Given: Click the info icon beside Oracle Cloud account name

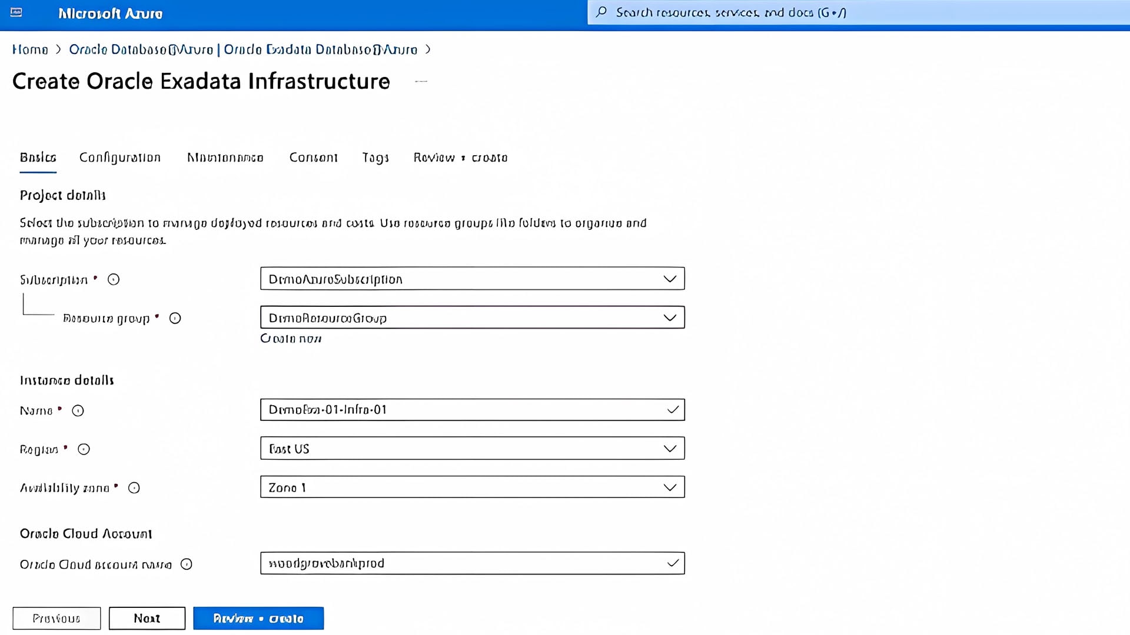Looking at the screenshot, I should pyautogui.click(x=186, y=564).
